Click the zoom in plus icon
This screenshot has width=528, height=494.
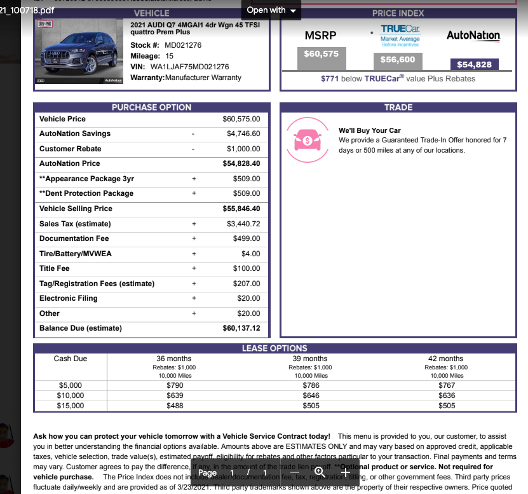pos(346,472)
